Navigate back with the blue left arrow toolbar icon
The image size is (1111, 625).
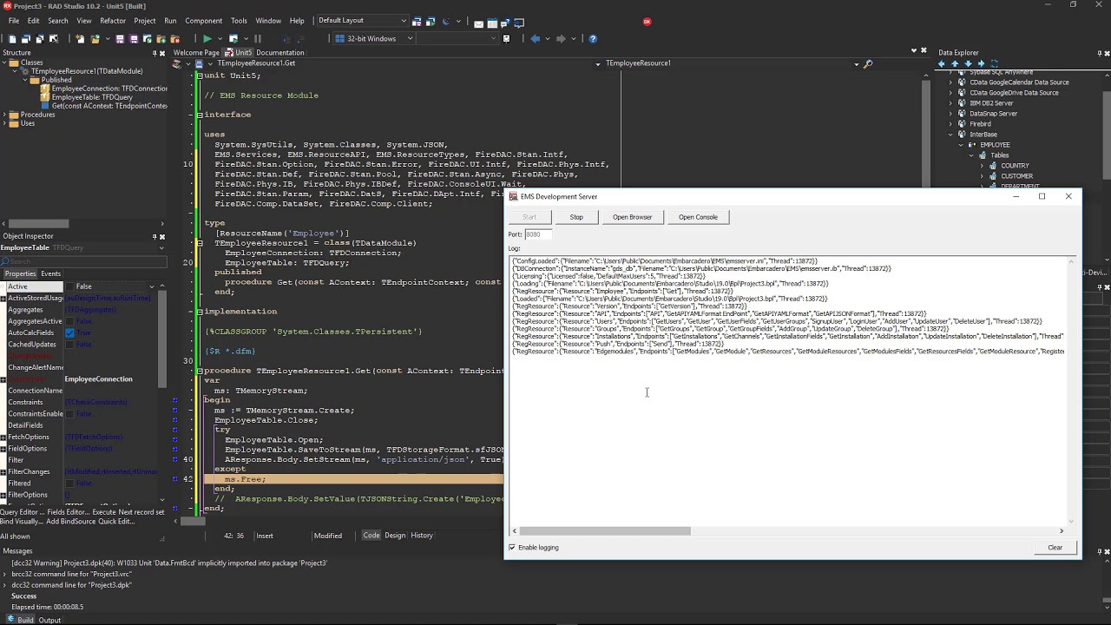pos(535,38)
